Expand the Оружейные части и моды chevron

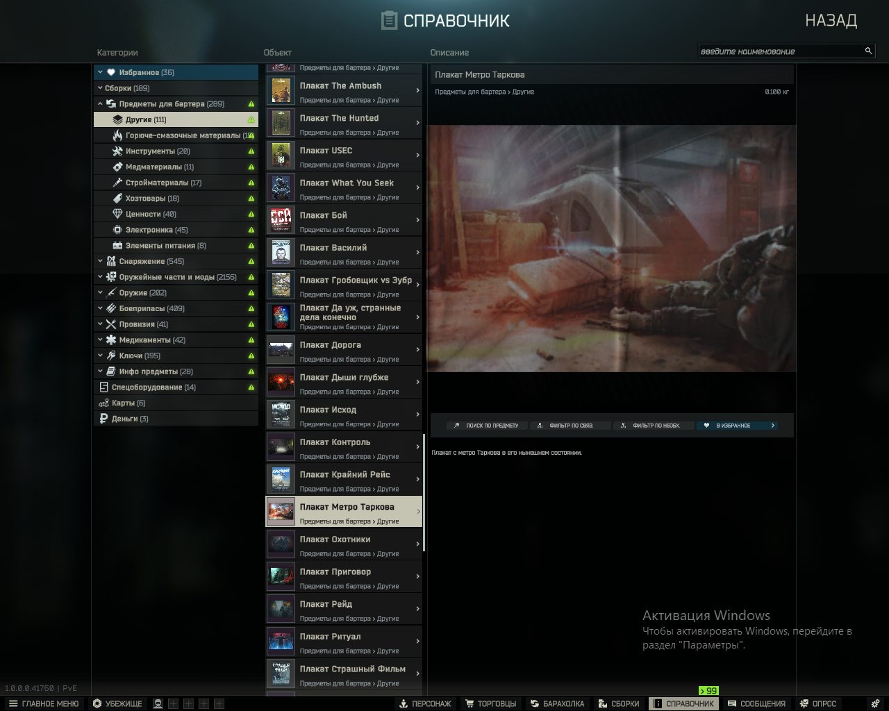pos(100,277)
